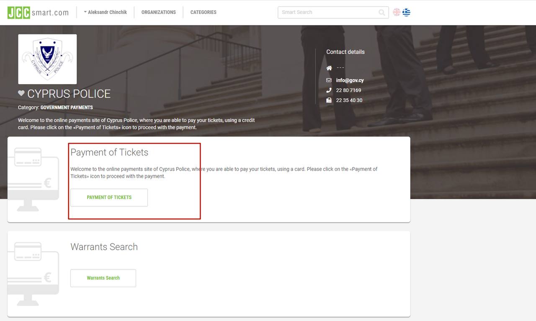Click the fax icon in Contact details
Image resolution: width=536 pixels, height=321 pixels.
tap(329, 100)
